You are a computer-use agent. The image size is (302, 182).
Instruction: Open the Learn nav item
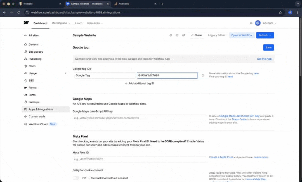(x=79, y=23)
